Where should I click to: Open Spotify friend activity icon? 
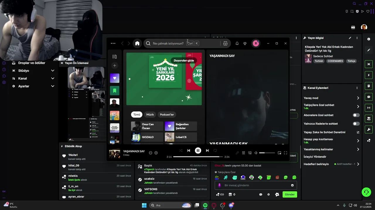pyautogui.click(x=245, y=43)
